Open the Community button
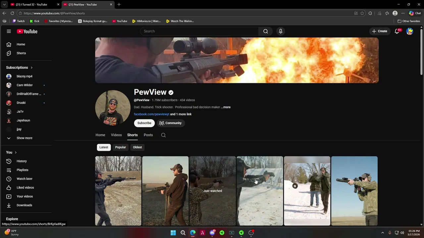 point(170,123)
